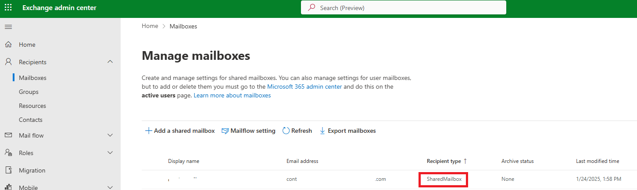The height and width of the screenshot is (190, 637).
Task: Expand the Mobile section chevron
Action: click(x=110, y=187)
